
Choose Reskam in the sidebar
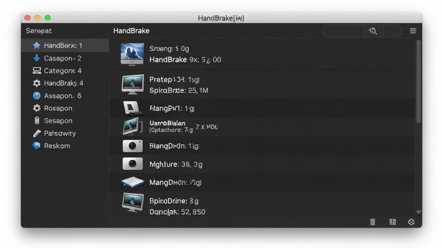[65, 146]
